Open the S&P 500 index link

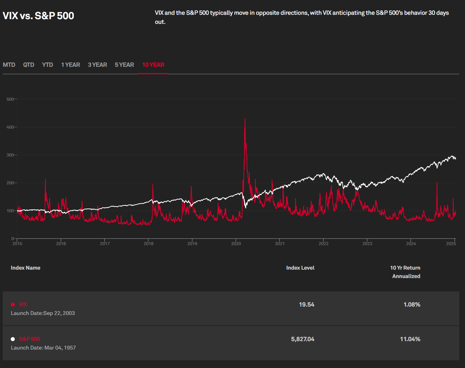click(30, 339)
